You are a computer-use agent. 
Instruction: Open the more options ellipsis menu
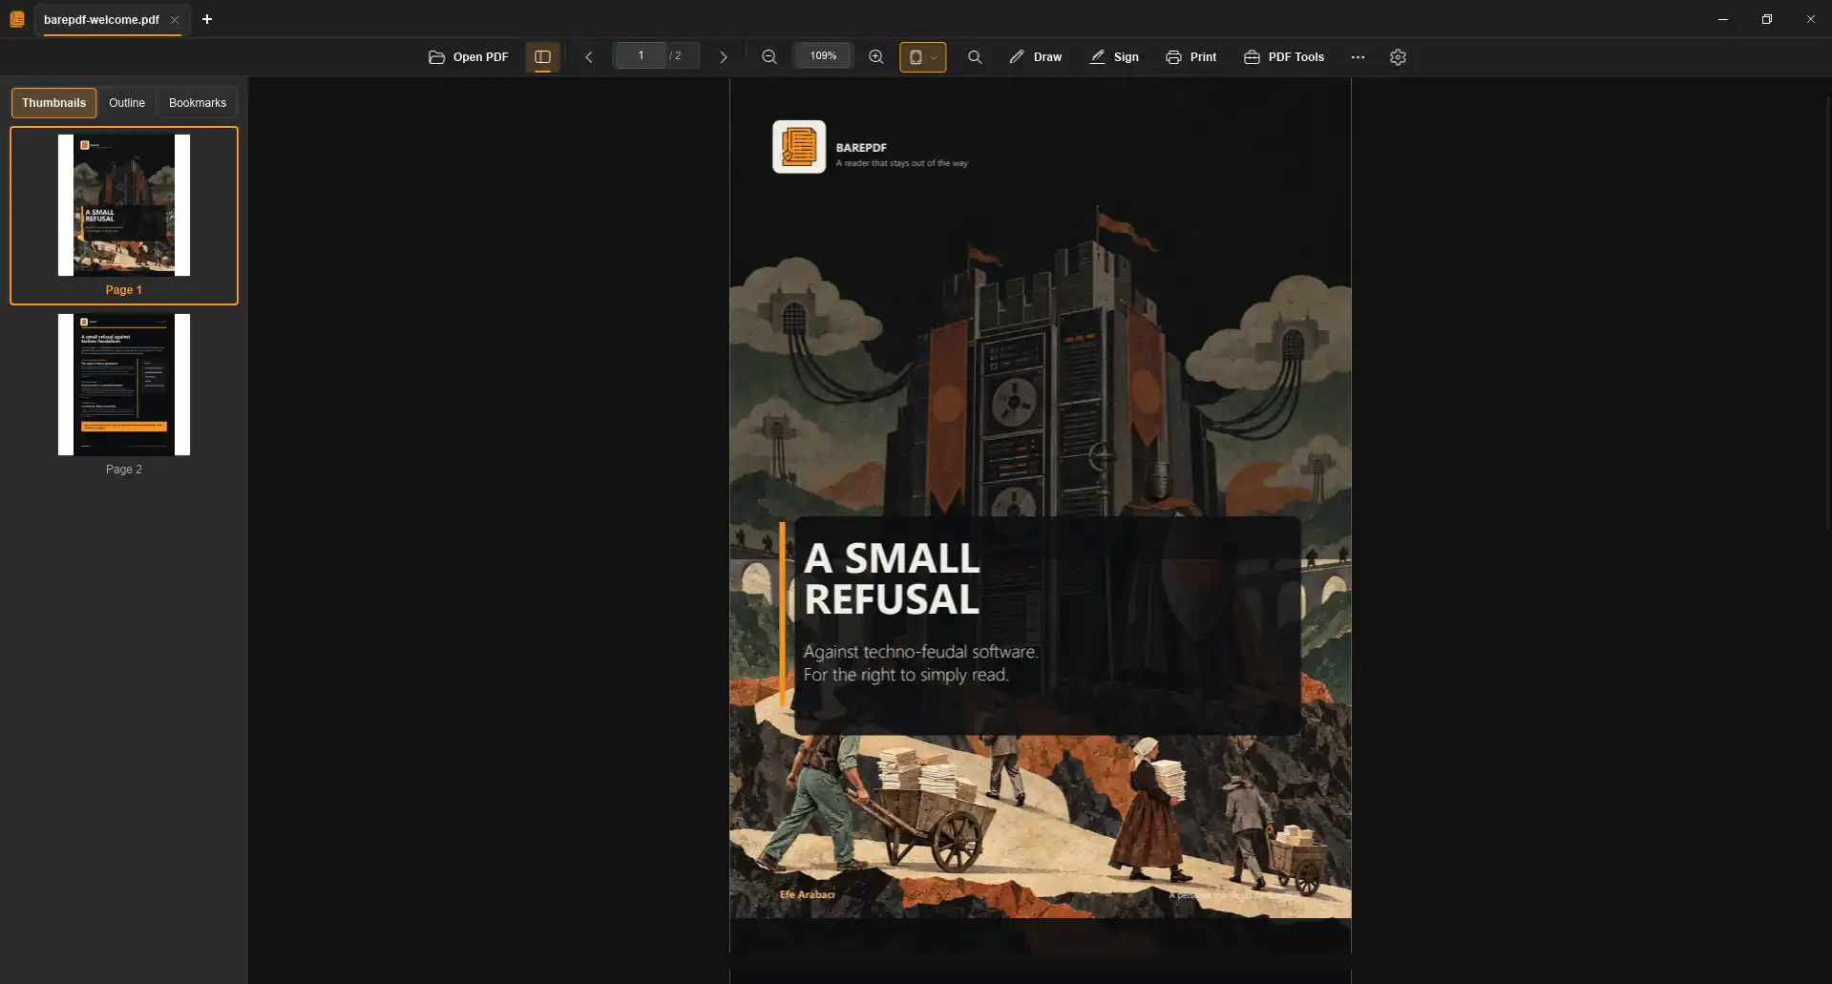[x=1358, y=57]
